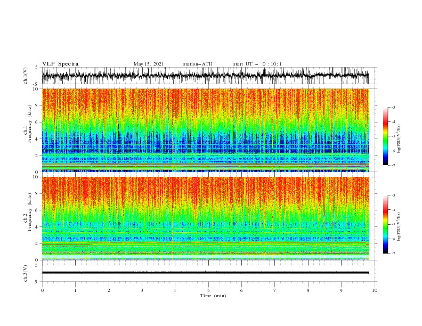The height and width of the screenshot is (326, 422).
Task: Click the "7" tick on the time axis
Action: [275, 290]
